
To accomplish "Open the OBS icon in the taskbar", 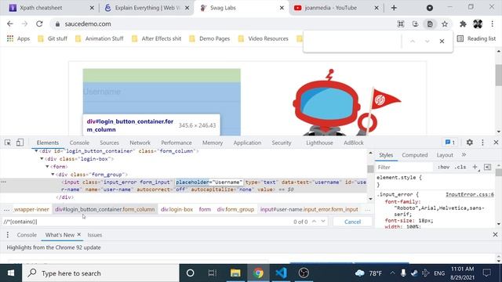I will (x=304, y=273).
